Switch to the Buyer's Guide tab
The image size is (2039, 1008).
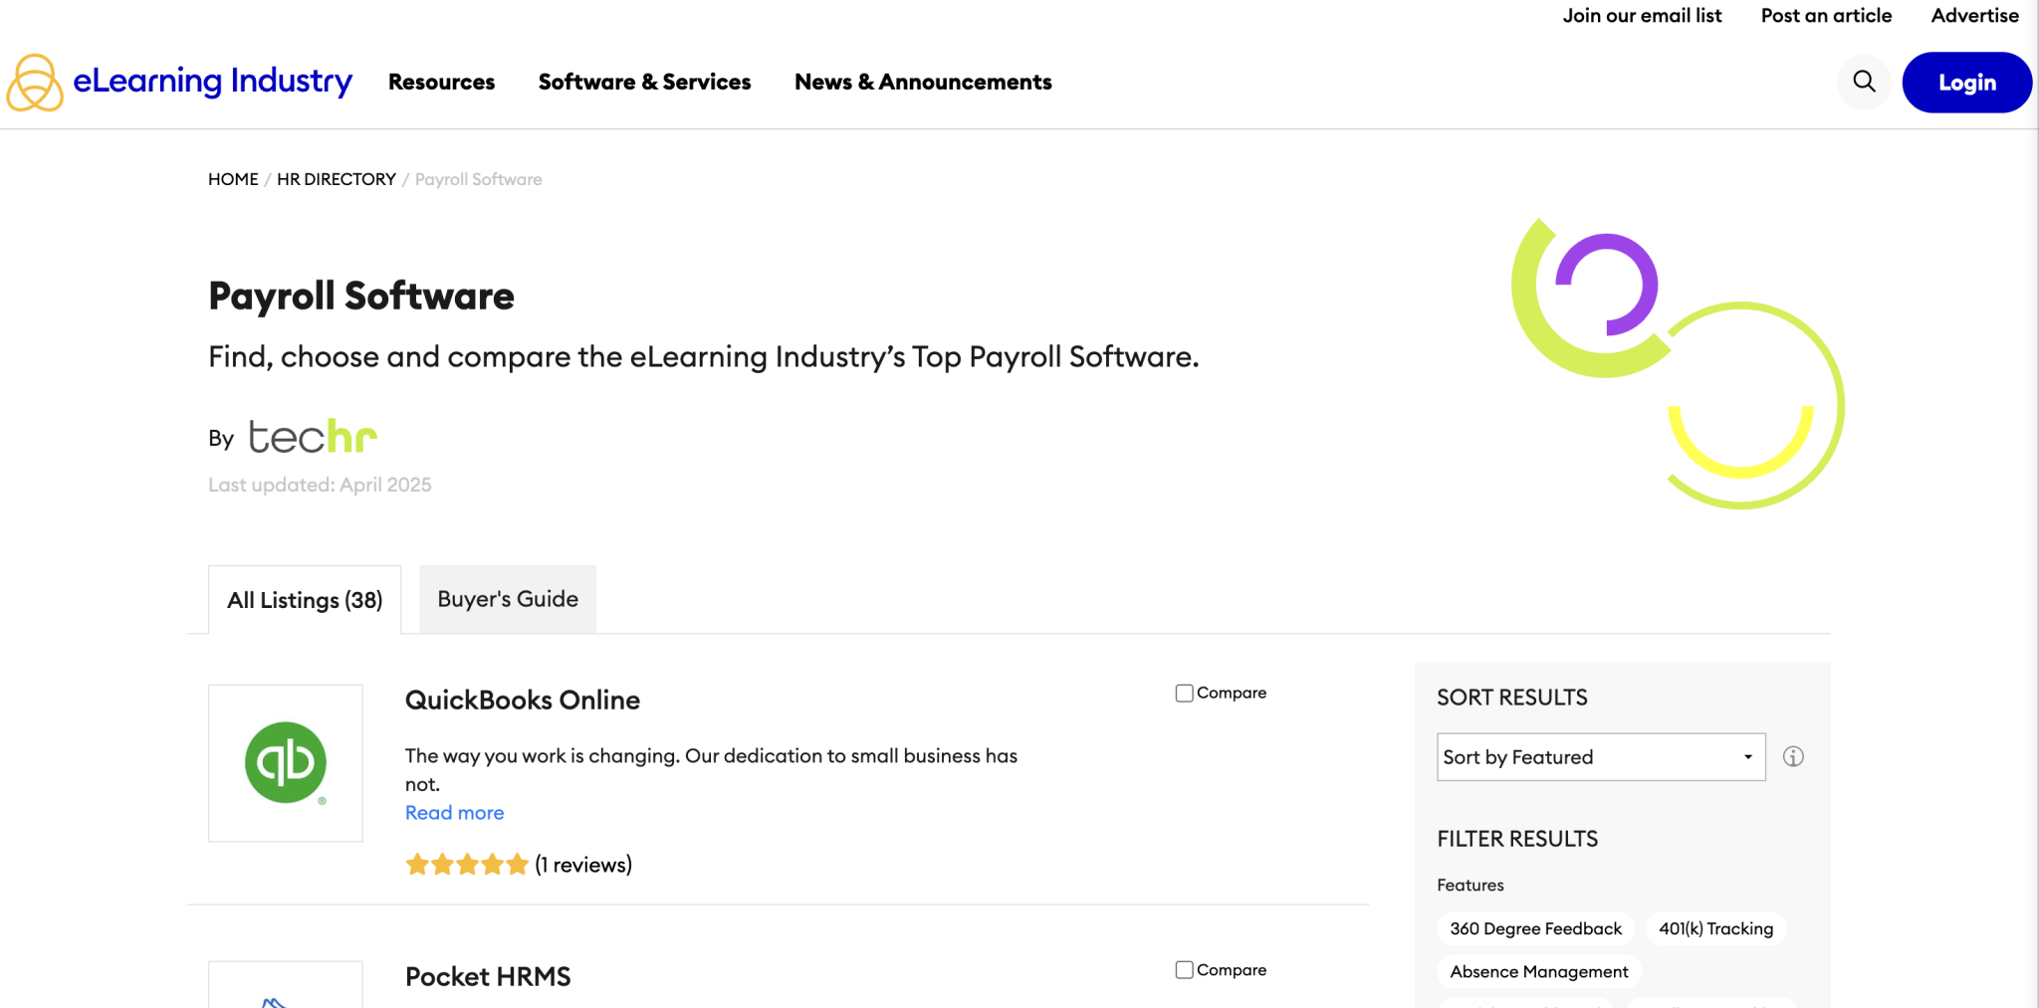(x=508, y=599)
